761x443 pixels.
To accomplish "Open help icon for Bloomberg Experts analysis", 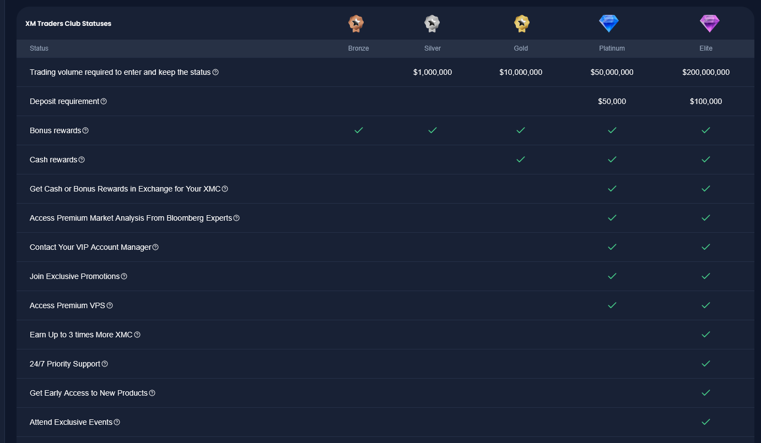I will 236,218.
